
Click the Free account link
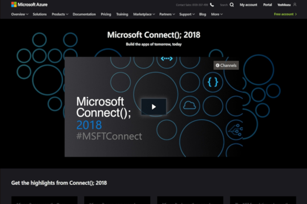tap(286, 14)
